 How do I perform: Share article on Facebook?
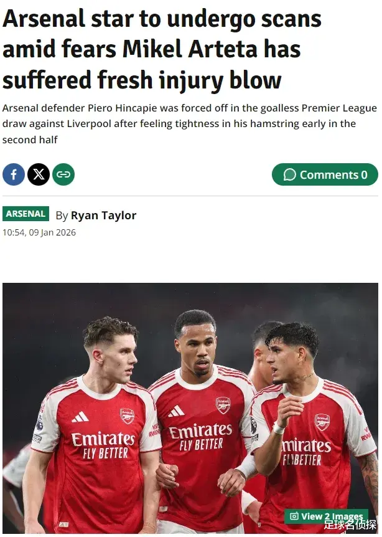[x=14, y=174]
